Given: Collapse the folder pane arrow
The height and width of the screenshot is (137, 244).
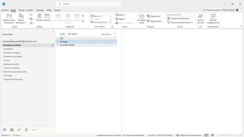Looking at the screenshot, I should [x=53, y=31].
